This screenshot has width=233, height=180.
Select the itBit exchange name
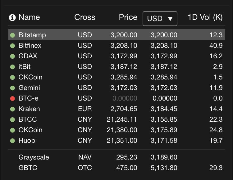[25, 67]
